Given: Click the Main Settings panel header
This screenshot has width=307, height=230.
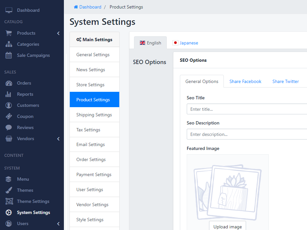Looking at the screenshot, I should (95, 40).
